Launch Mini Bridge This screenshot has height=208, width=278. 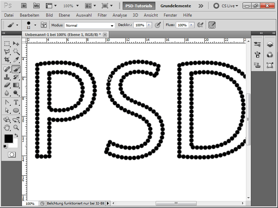pos(36,6)
